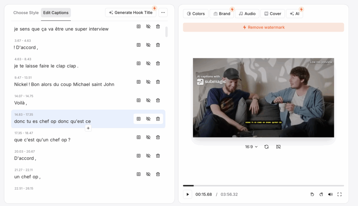Delete the 'Voilà' caption line
The width and height of the screenshot is (358, 206).
point(158,101)
